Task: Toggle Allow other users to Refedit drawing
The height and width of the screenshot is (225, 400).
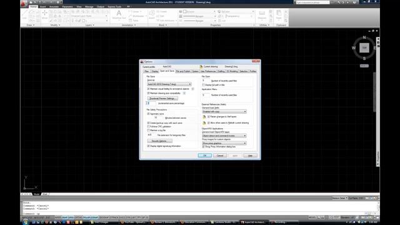Action: (209, 122)
